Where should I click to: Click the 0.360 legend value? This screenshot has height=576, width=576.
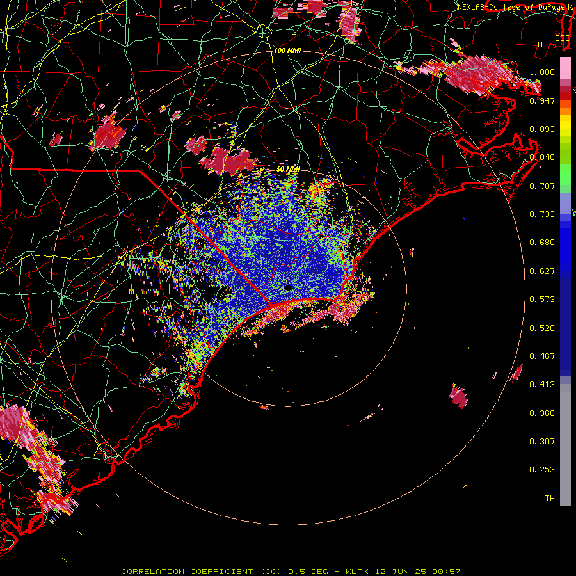coord(542,413)
